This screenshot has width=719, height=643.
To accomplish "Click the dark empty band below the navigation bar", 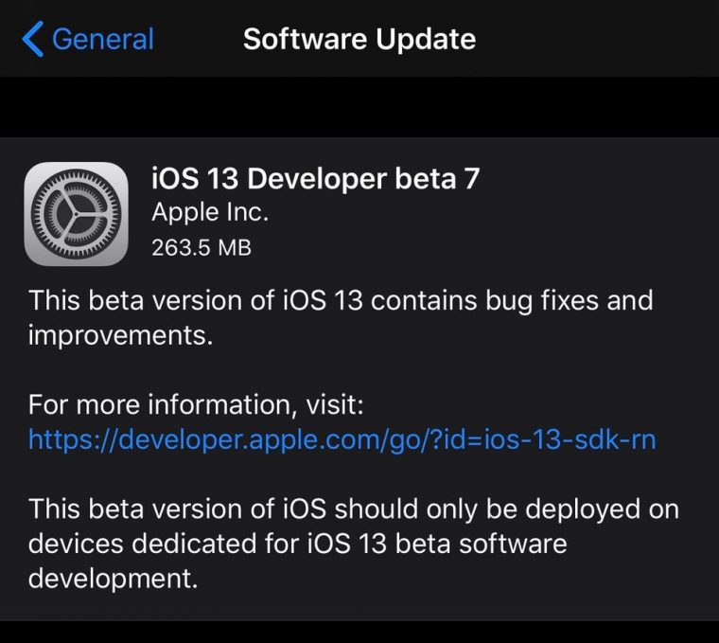I will tap(359, 106).
